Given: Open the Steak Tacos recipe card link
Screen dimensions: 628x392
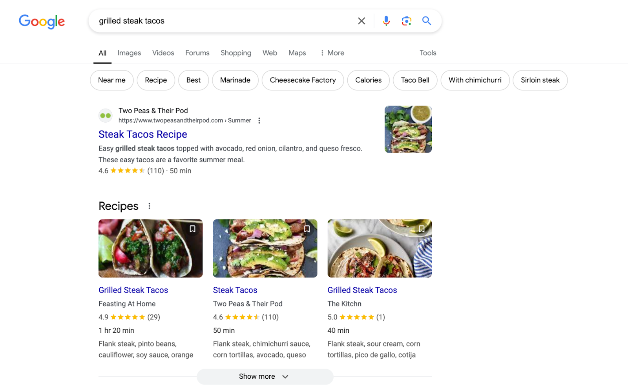Looking at the screenshot, I should (x=235, y=290).
